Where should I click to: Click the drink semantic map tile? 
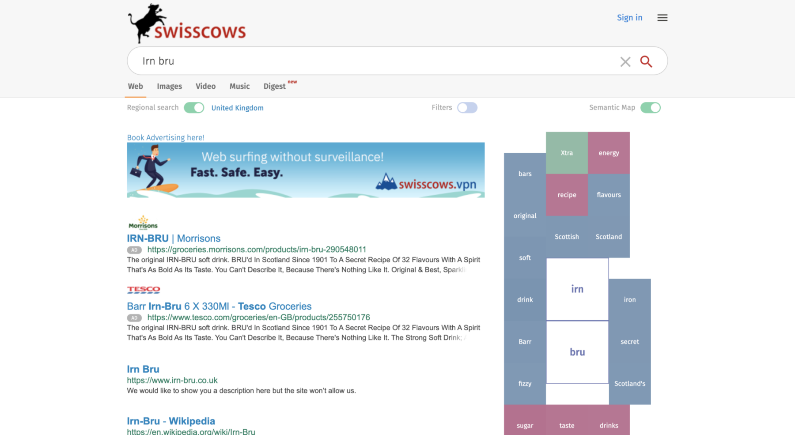pyautogui.click(x=525, y=300)
